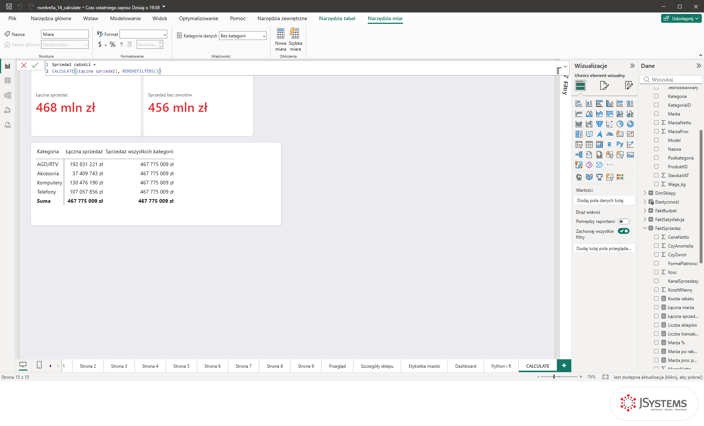Image resolution: width=704 pixels, height=426 pixels.
Task: Toggle Zachowaj wszystkie filtry switch
Action: click(623, 231)
